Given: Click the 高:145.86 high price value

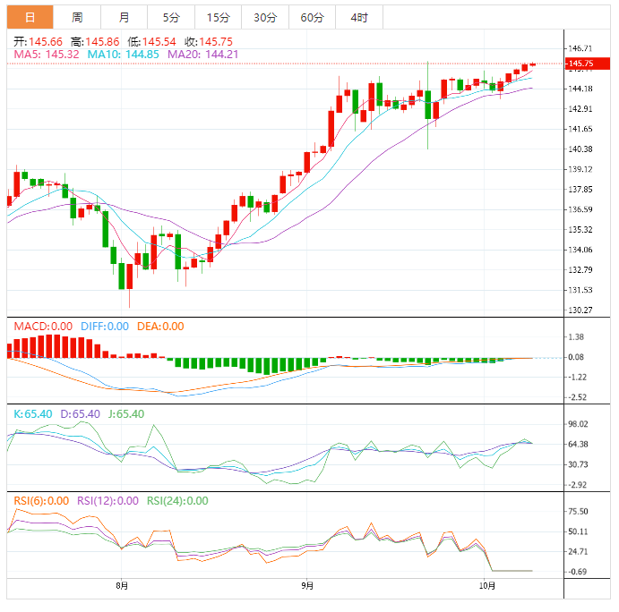Looking at the screenshot, I should tap(95, 42).
